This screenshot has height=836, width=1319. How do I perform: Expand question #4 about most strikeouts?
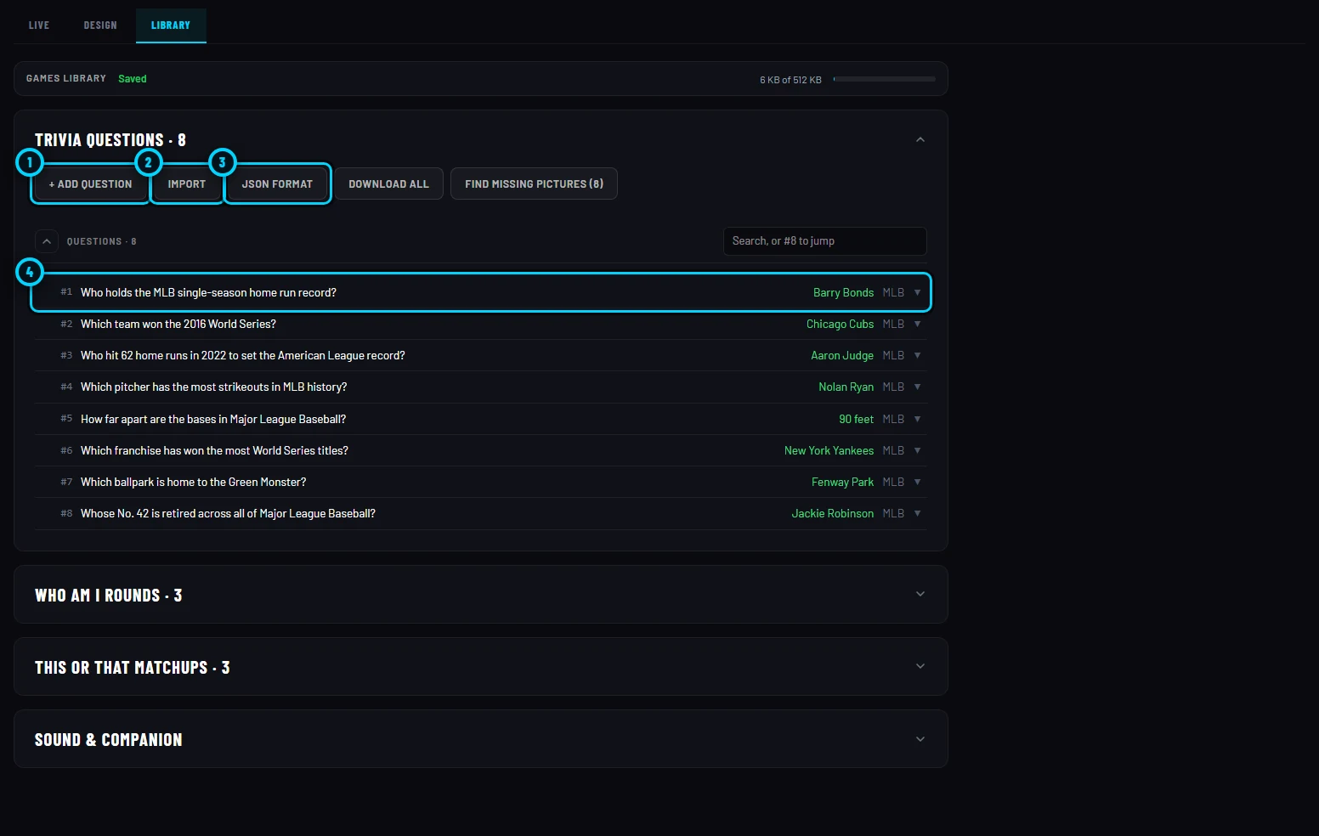click(x=918, y=387)
